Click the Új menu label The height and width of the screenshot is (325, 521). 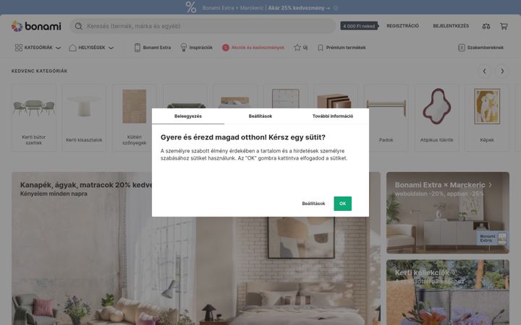click(305, 48)
